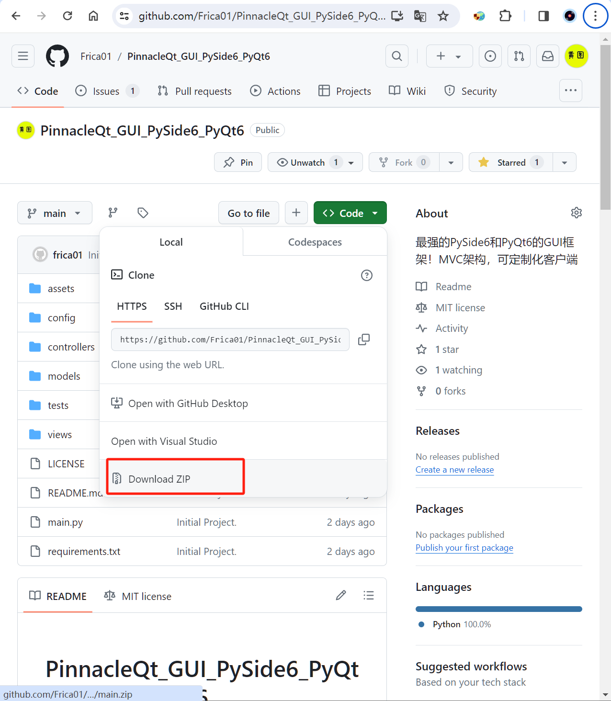Open the star lists dropdown arrow
This screenshot has width=611, height=701.
(565, 162)
